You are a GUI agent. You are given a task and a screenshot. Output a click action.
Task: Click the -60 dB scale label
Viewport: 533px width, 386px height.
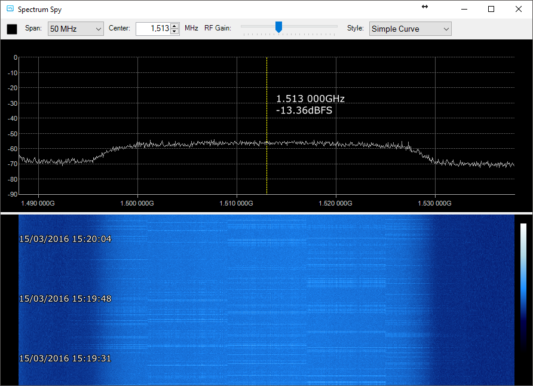[13, 149]
